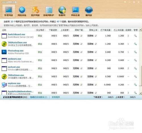Open the 测网速 toolbar icon
The width and height of the screenshot is (142, 133).
pyautogui.click(x=89, y=11)
